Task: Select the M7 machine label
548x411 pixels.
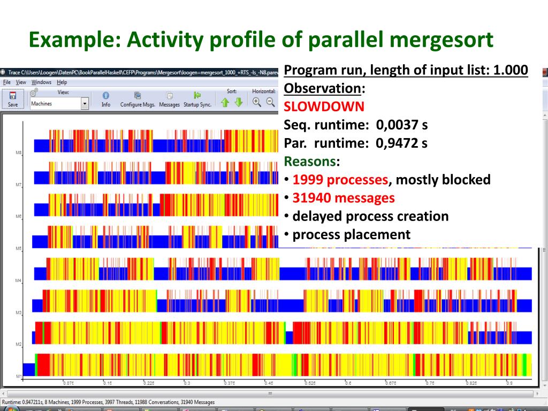Action: tap(19, 185)
